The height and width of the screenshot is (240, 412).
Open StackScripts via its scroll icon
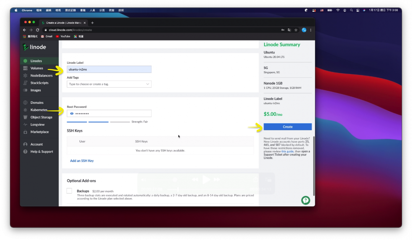pyautogui.click(x=25, y=83)
